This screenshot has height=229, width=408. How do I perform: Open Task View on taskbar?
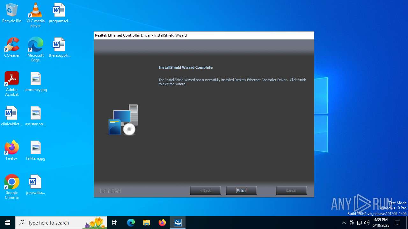pos(115,223)
